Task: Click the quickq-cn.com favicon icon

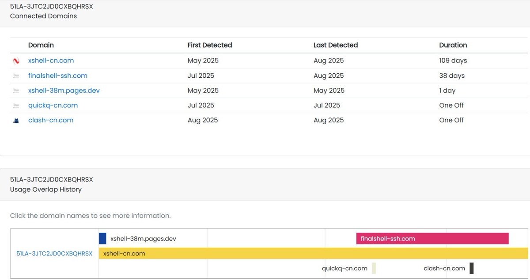Action: click(x=16, y=106)
